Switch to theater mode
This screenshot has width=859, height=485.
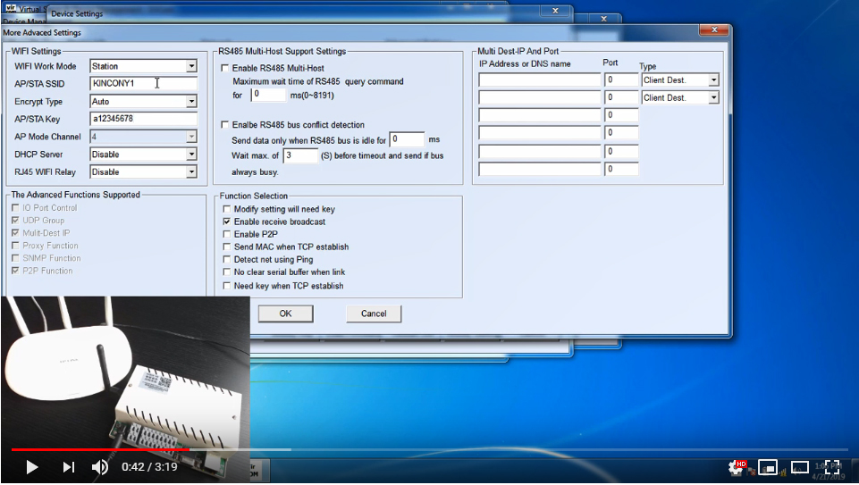click(800, 467)
